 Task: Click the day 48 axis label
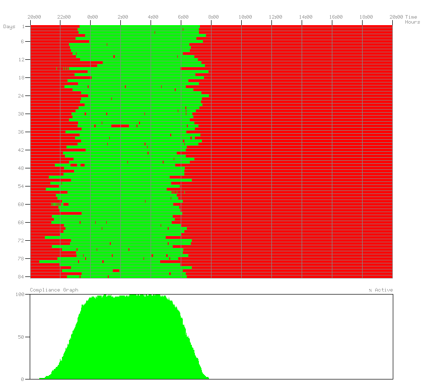pos(21,168)
